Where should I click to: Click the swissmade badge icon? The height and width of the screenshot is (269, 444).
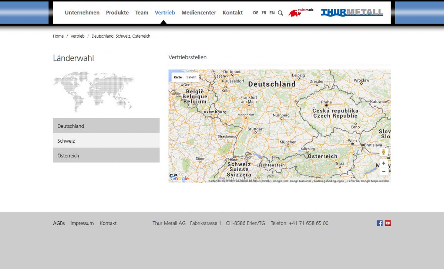[x=300, y=13]
